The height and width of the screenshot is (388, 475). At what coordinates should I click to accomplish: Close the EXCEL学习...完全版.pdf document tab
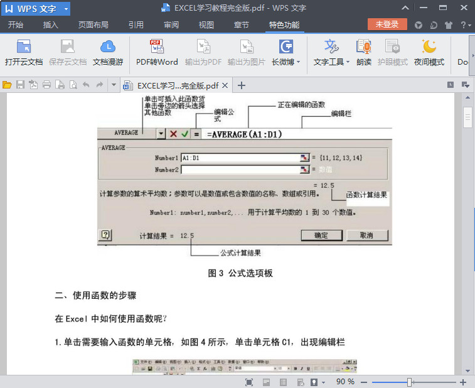[x=225, y=85]
